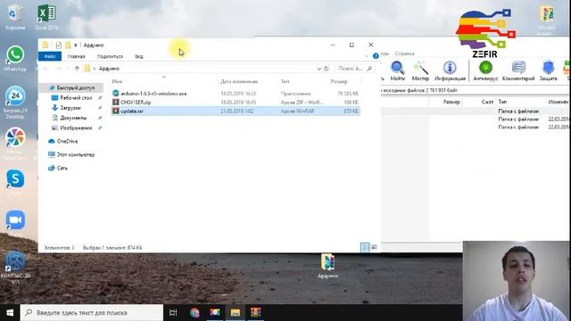Image resolution: width=571 pixels, height=321 pixels.
Task: Open the WhatsApp desktop shortcut
Action: pyautogui.click(x=15, y=58)
